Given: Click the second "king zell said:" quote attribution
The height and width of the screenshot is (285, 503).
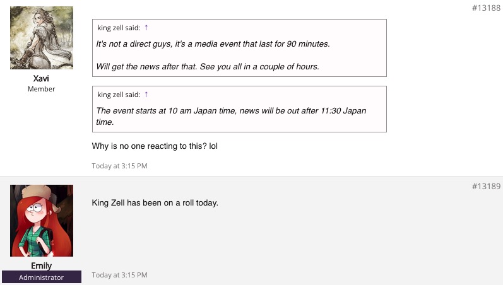Looking at the screenshot, I should 119,95.
